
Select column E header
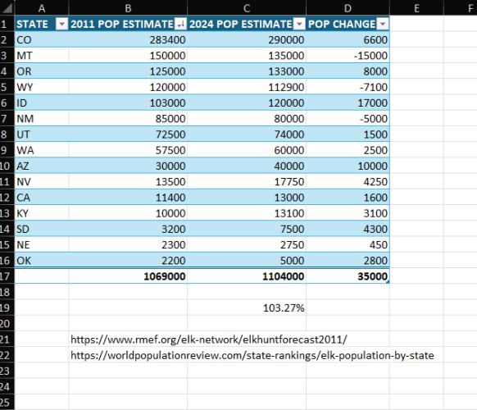(417, 8)
